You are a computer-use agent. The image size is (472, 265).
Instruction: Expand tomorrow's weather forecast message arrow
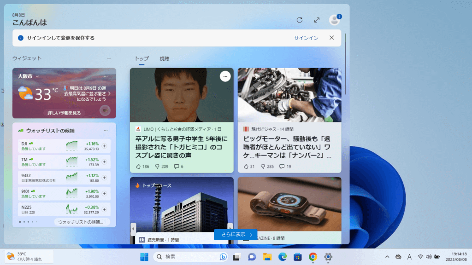click(x=109, y=93)
